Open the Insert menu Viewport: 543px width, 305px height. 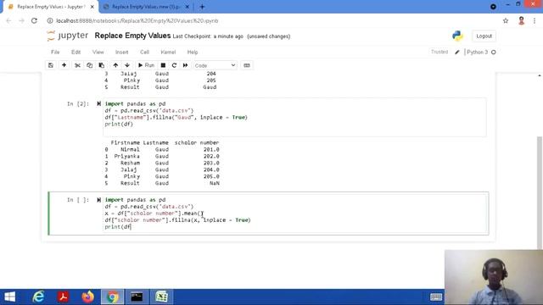point(122,53)
